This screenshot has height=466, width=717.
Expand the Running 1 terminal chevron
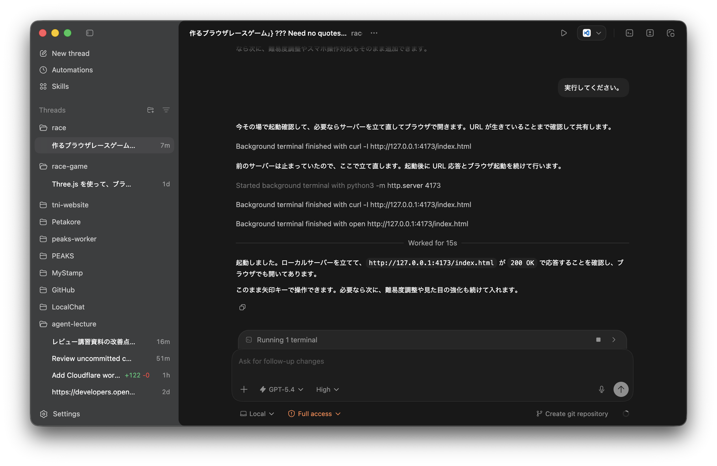[x=614, y=340]
